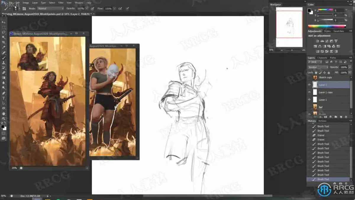Screen dimensions: 355x200
Task: Select the Dodge tool
Action: [x=4, y=88]
